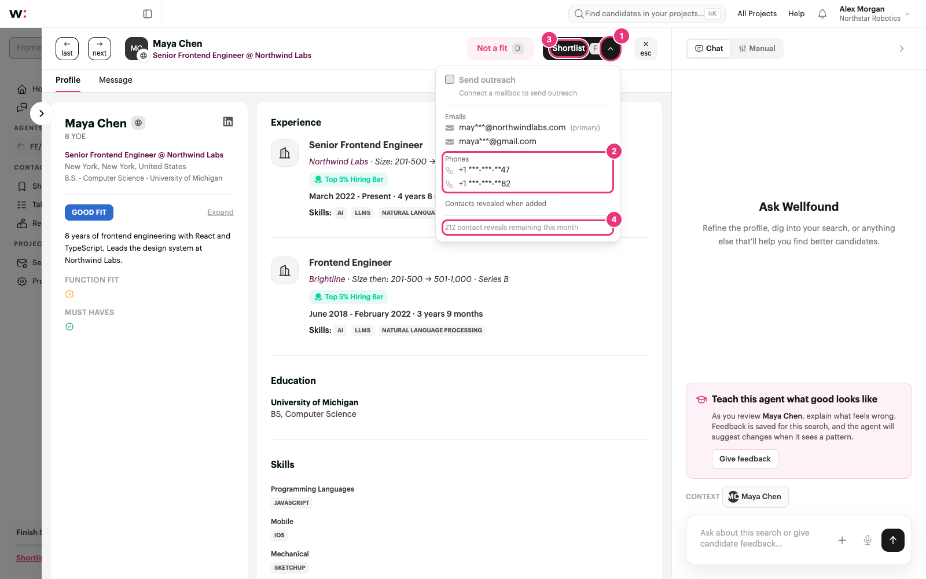This screenshot has width=926, height=579.
Task: Toggle the sidebar panel icon
Action: point(148,14)
